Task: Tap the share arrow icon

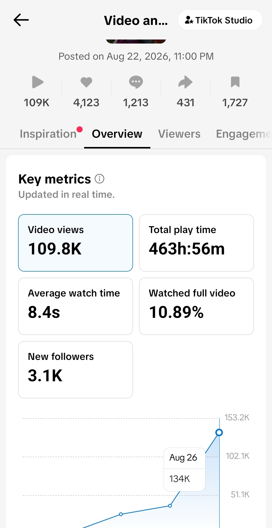Action: click(x=185, y=82)
